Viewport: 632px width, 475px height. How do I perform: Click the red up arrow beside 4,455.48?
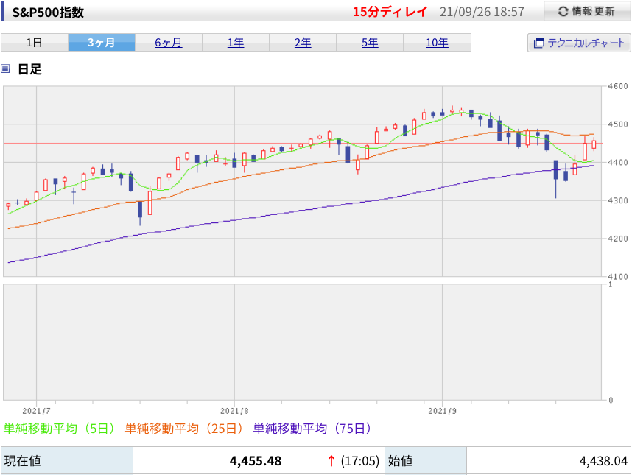(x=331, y=461)
